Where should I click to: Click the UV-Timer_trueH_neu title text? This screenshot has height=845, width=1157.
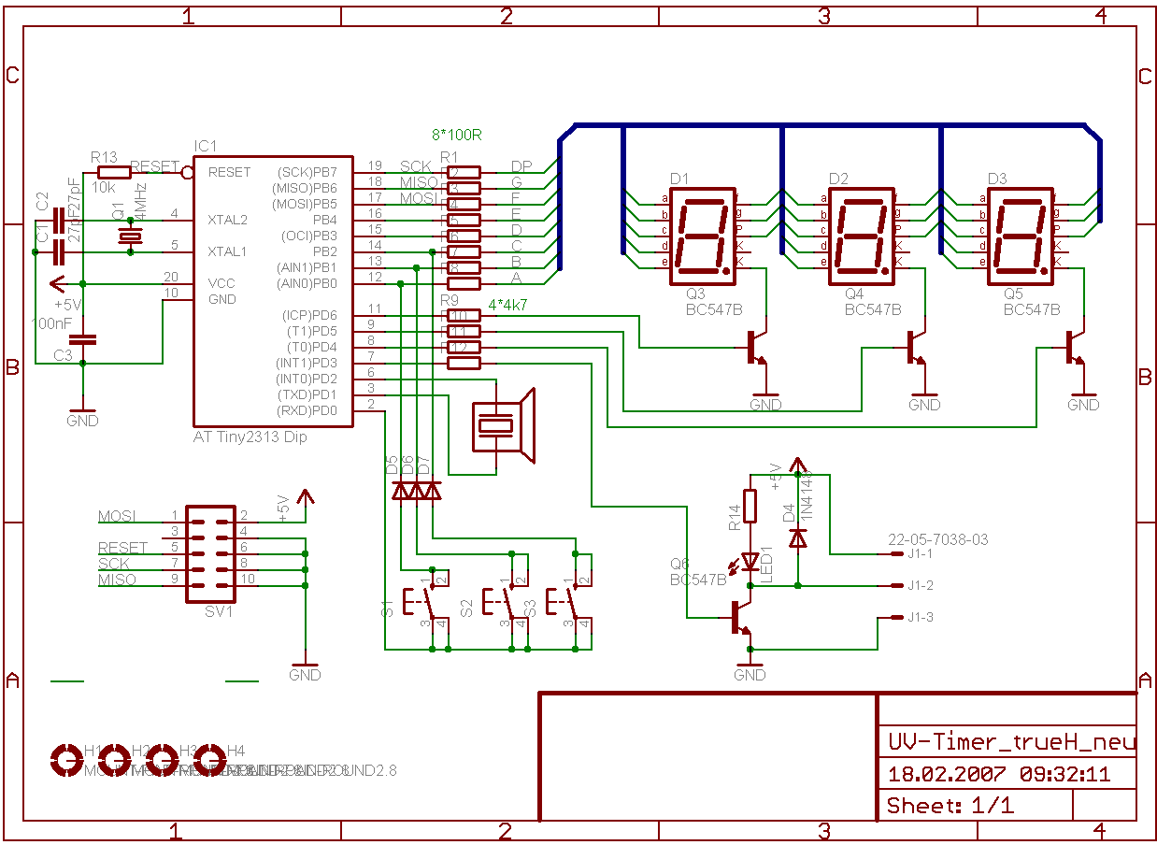[x=1011, y=741]
